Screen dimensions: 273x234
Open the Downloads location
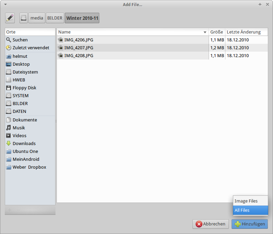coord(24,144)
